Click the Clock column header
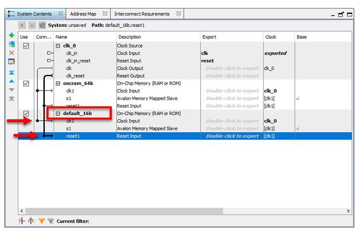Screen dimensions: 361x236 279,37
